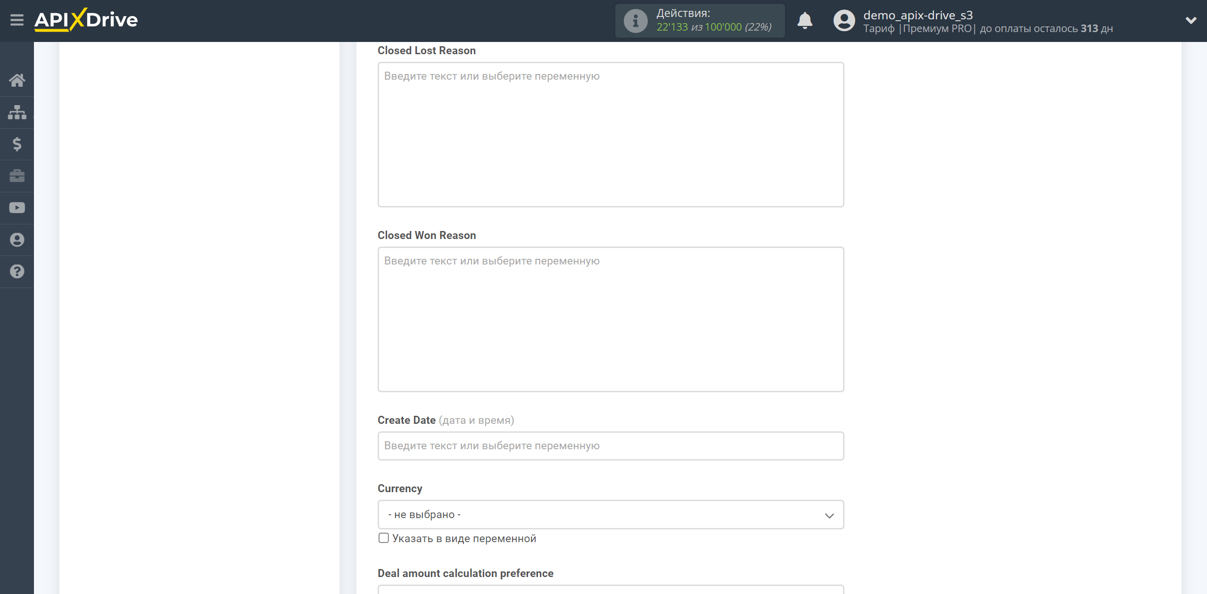The image size is (1207, 594).
Task: Go to the Home sidebar icon
Action: tap(17, 80)
